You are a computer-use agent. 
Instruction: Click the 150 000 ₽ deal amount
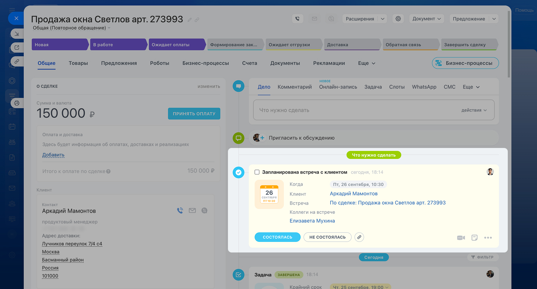point(66,114)
